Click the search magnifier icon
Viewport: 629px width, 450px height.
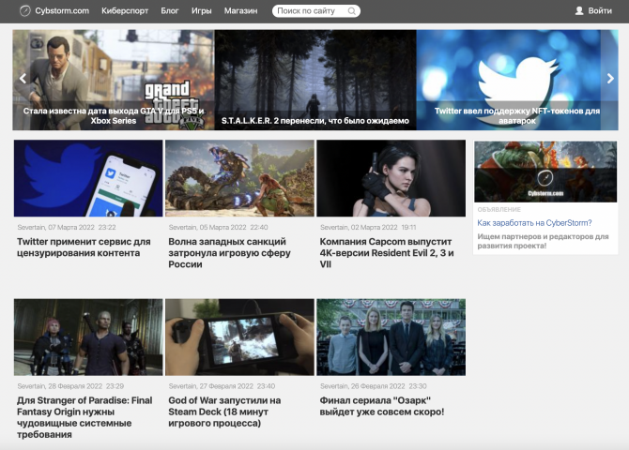click(351, 11)
